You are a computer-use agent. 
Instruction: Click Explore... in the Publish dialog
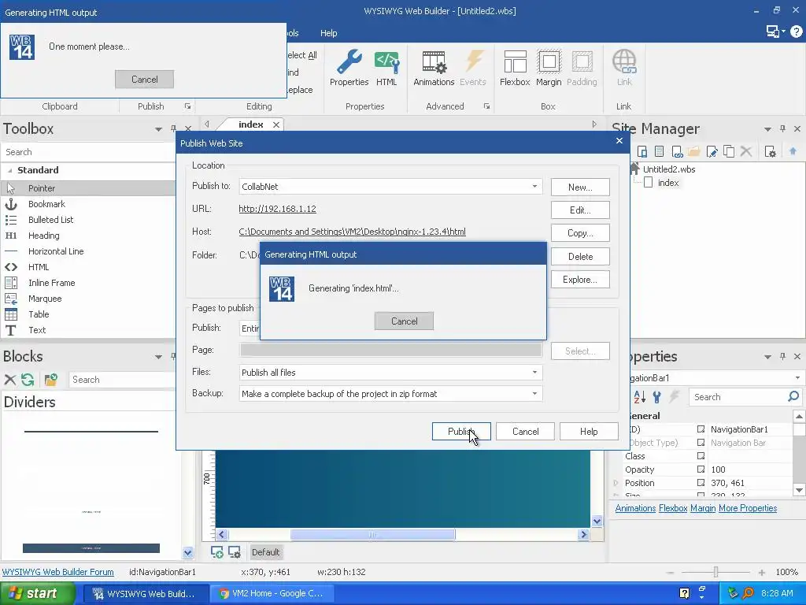click(x=580, y=280)
